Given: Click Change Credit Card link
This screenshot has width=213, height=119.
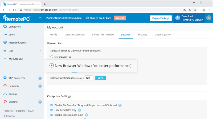Looking at the screenshot, I should coord(100,18).
